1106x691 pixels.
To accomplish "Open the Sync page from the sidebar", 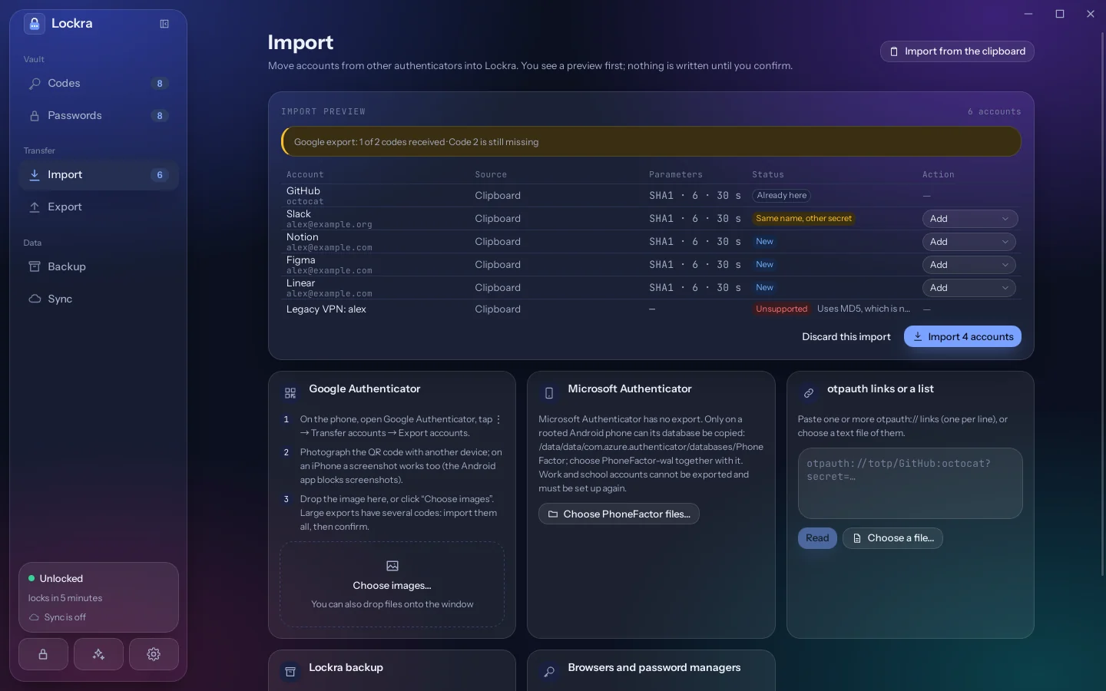I will [x=98, y=299].
